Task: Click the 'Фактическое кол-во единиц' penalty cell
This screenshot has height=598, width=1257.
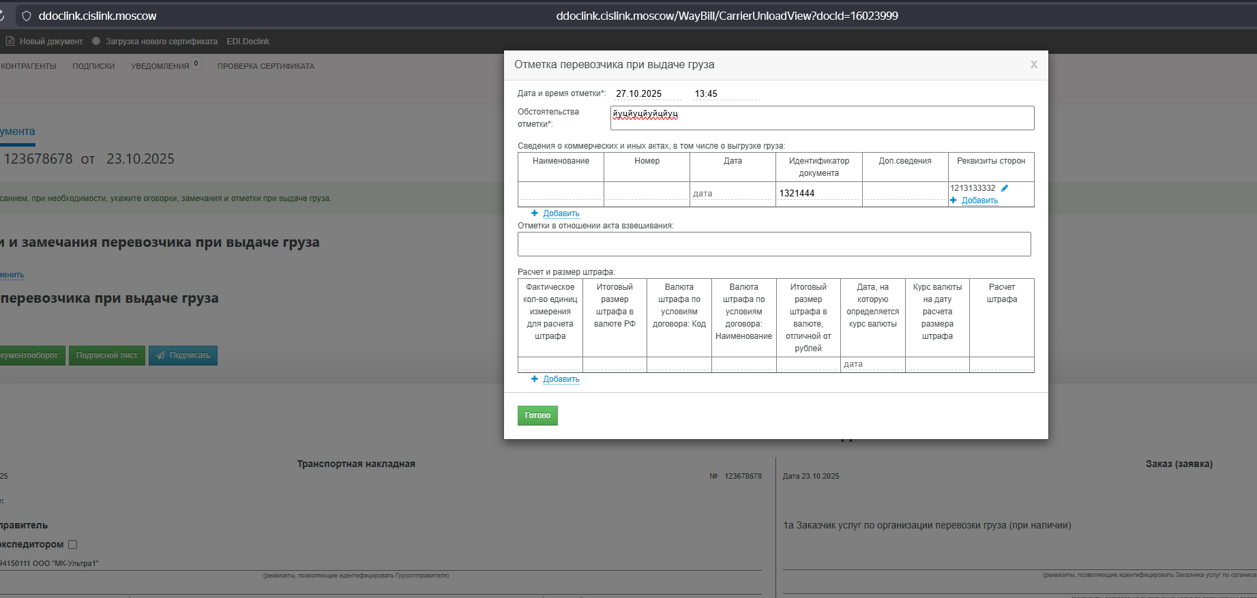Action: point(550,365)
